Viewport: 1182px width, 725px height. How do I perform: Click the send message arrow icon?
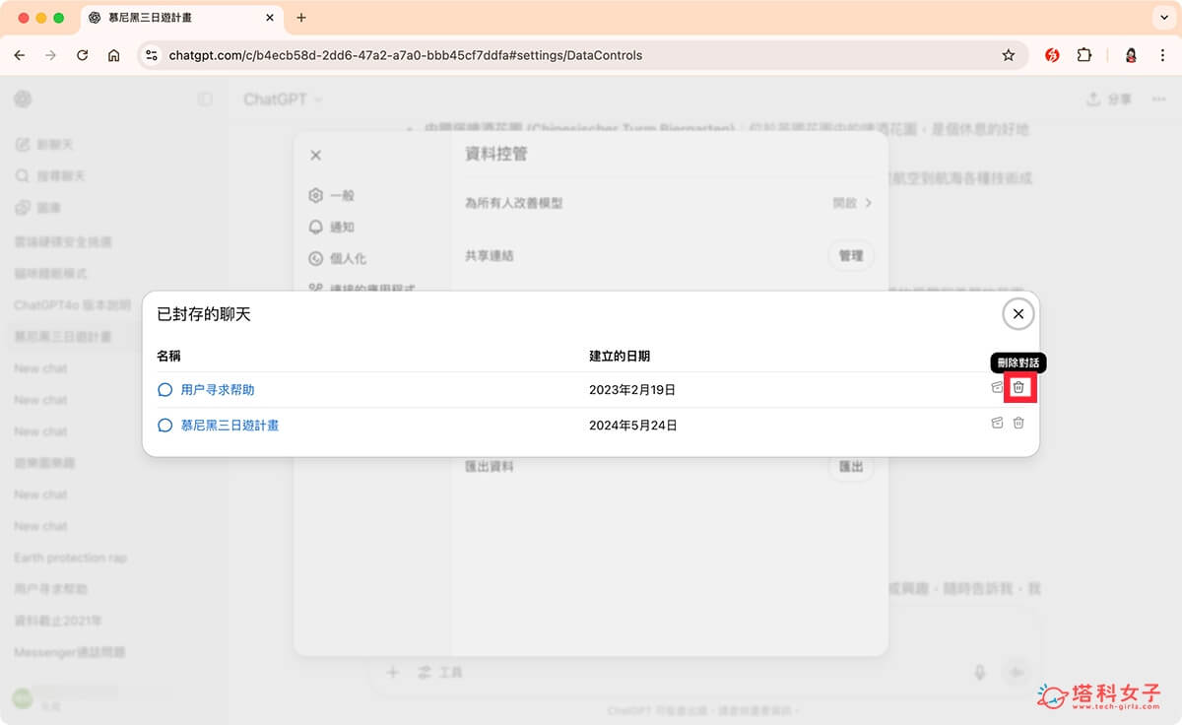[x=1016, y=672]
